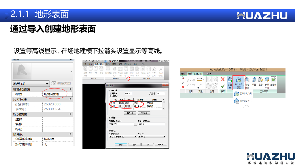The width and height of the screenshot is (295, 165).
Task: Click first row of additional contours table
Action: click(136, 103)
